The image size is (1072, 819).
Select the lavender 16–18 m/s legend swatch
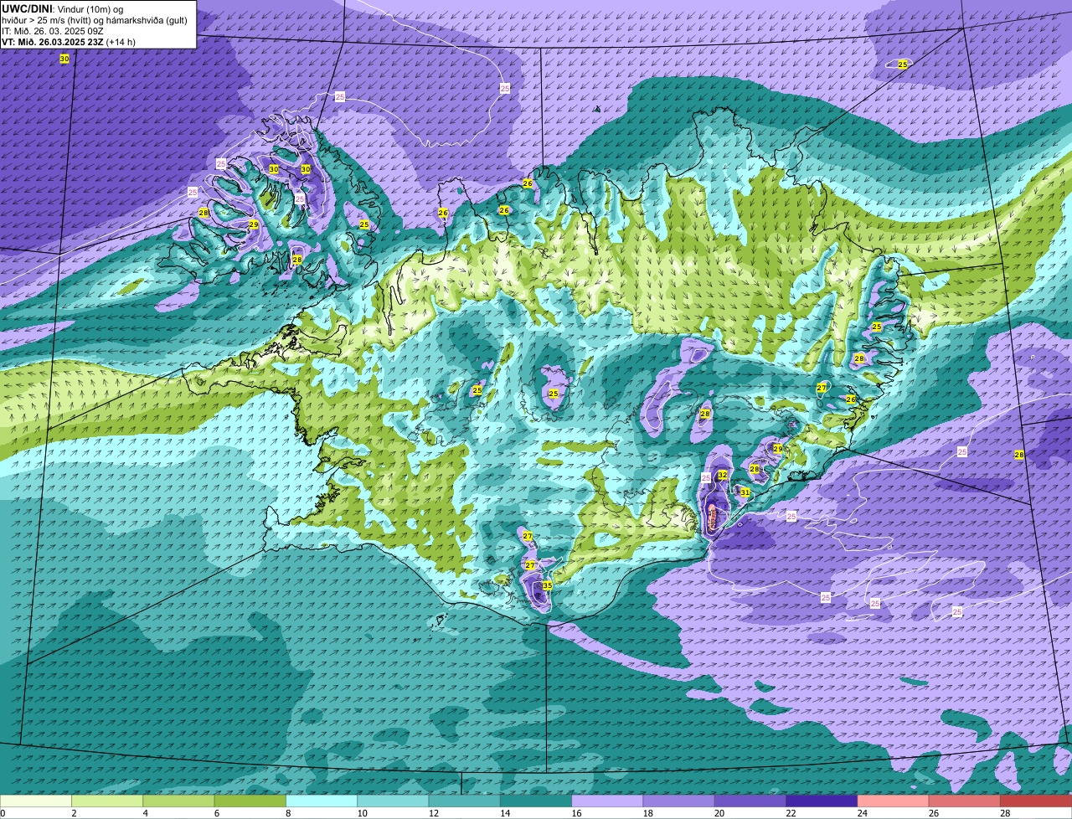click(x=607, y=801)
